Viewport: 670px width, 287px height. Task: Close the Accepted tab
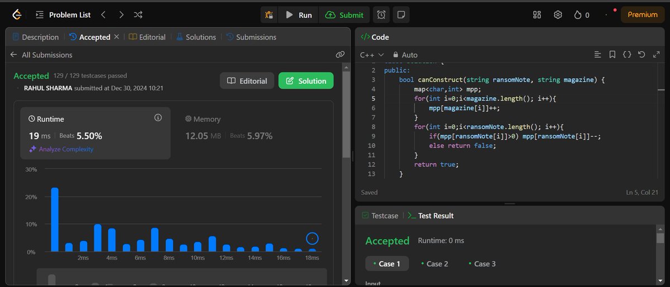click(x=117, y=37)
